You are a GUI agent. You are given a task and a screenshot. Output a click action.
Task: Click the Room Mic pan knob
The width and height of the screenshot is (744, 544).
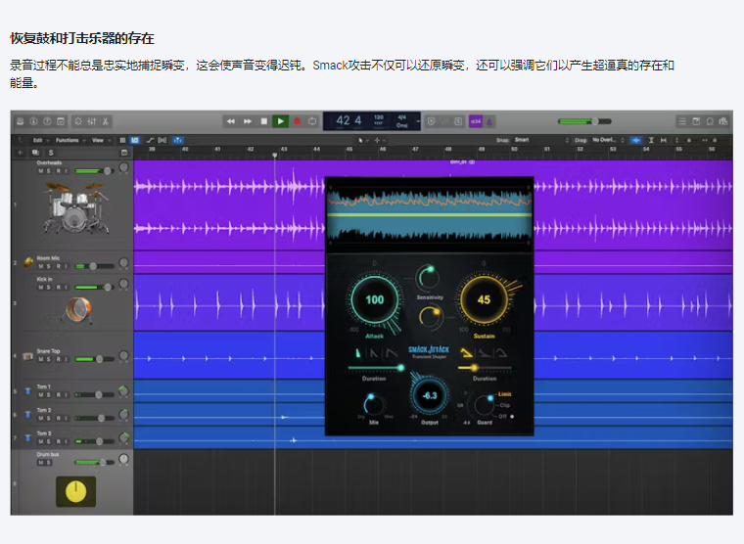pos(124,262)
